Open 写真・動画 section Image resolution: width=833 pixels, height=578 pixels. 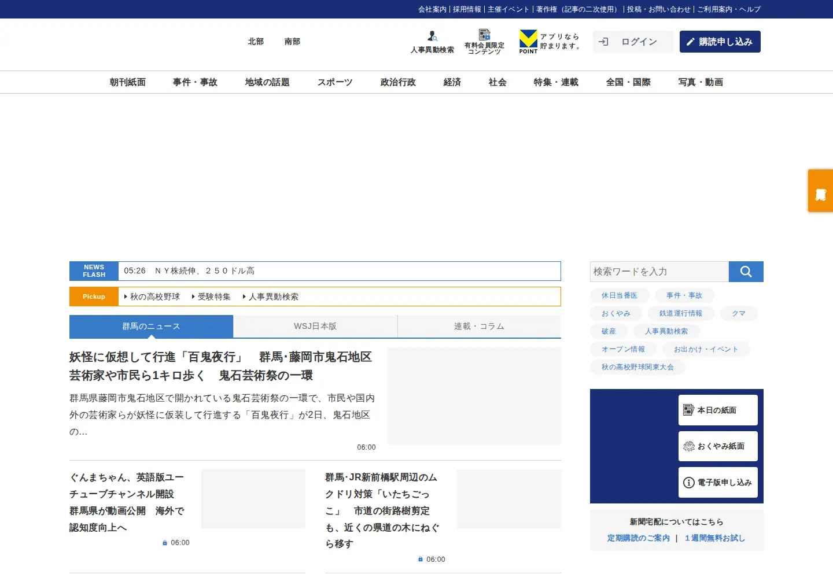click(x=701, y=82)
